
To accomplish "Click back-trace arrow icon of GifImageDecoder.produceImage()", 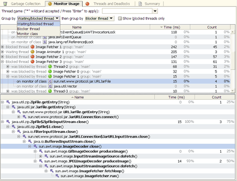I will point(41,151).
